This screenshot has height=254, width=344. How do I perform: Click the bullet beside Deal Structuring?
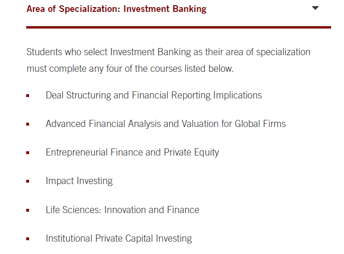coord(28,96)
